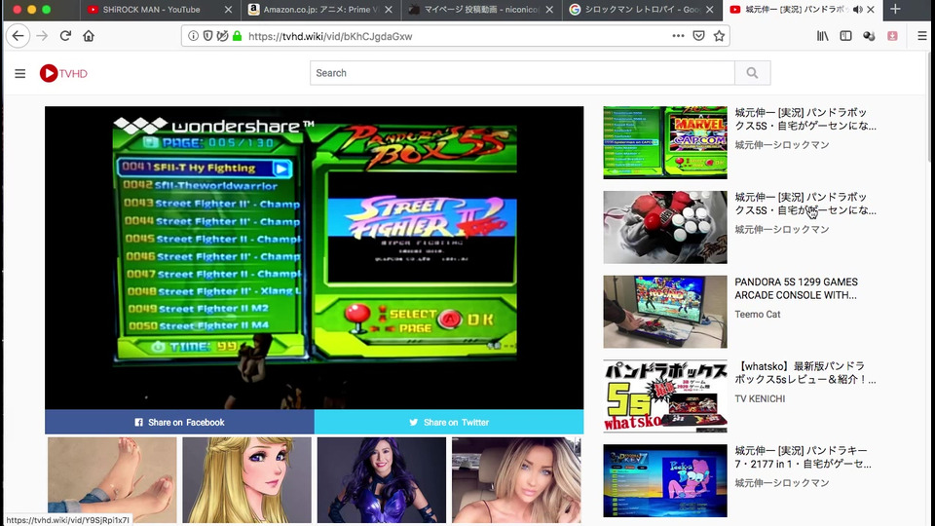Focus the TVHD Search field
Screen dimensions: 935x526
tap(522, 73)
